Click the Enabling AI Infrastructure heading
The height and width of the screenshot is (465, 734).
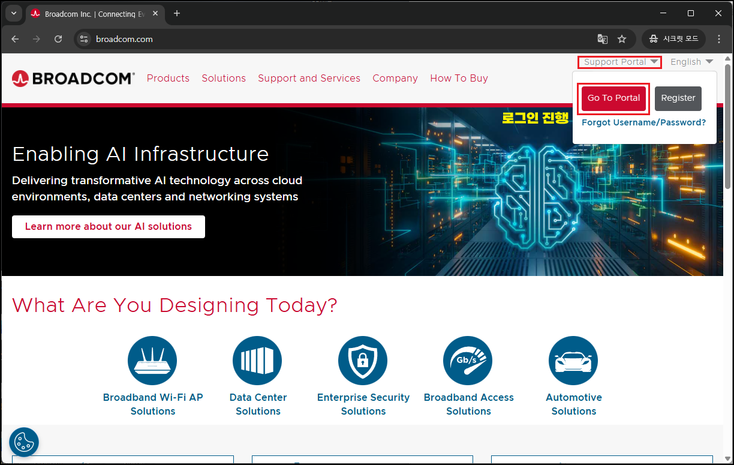point(140,154)
